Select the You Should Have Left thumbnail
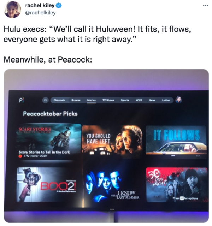This screenshot has height=226, width=212. 112,142
